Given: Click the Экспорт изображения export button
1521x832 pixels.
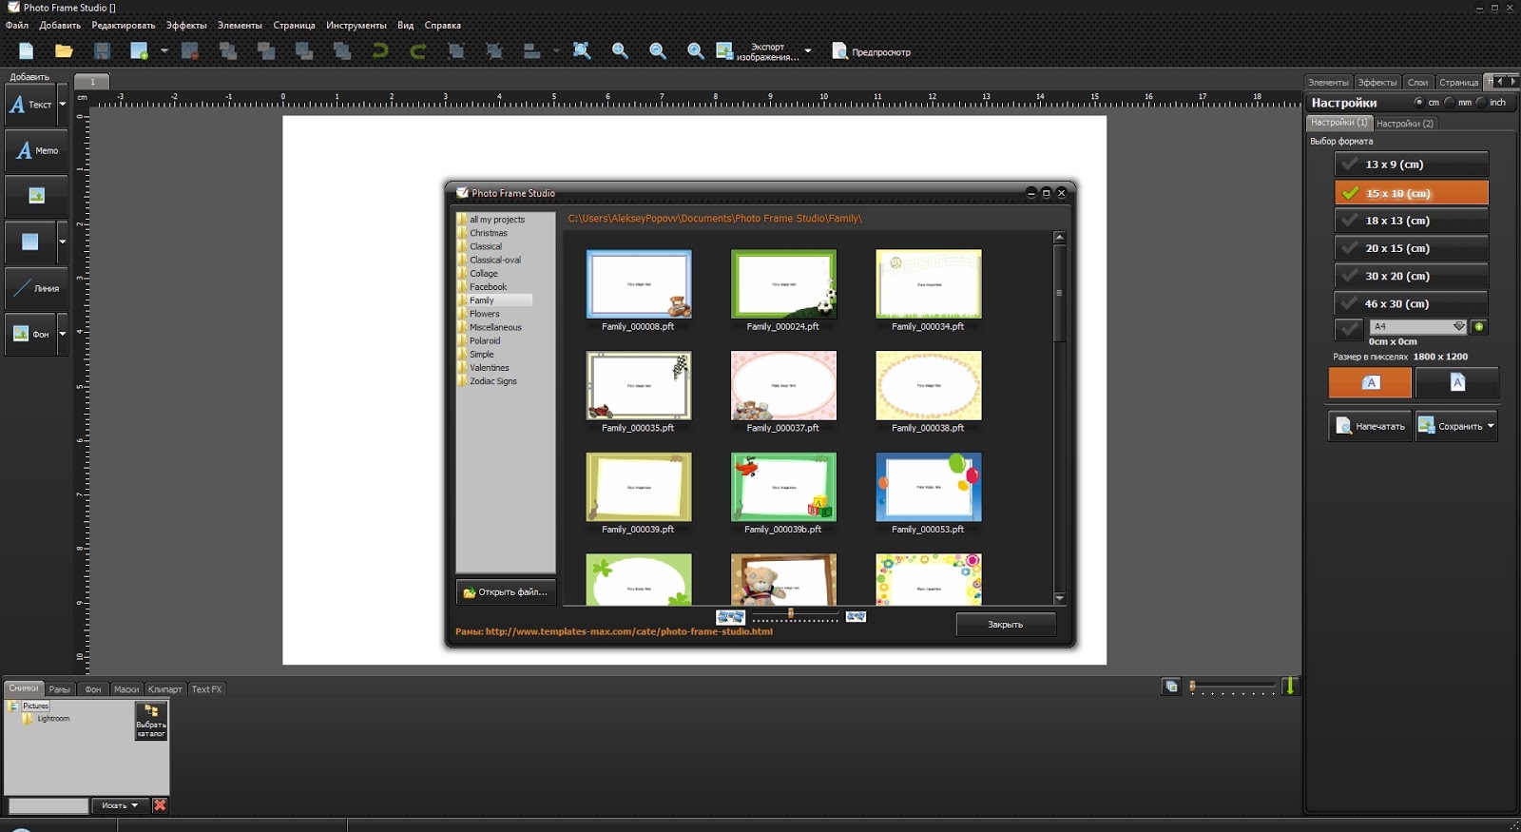Looking at the screenshot, I should [x=758, y=51].
